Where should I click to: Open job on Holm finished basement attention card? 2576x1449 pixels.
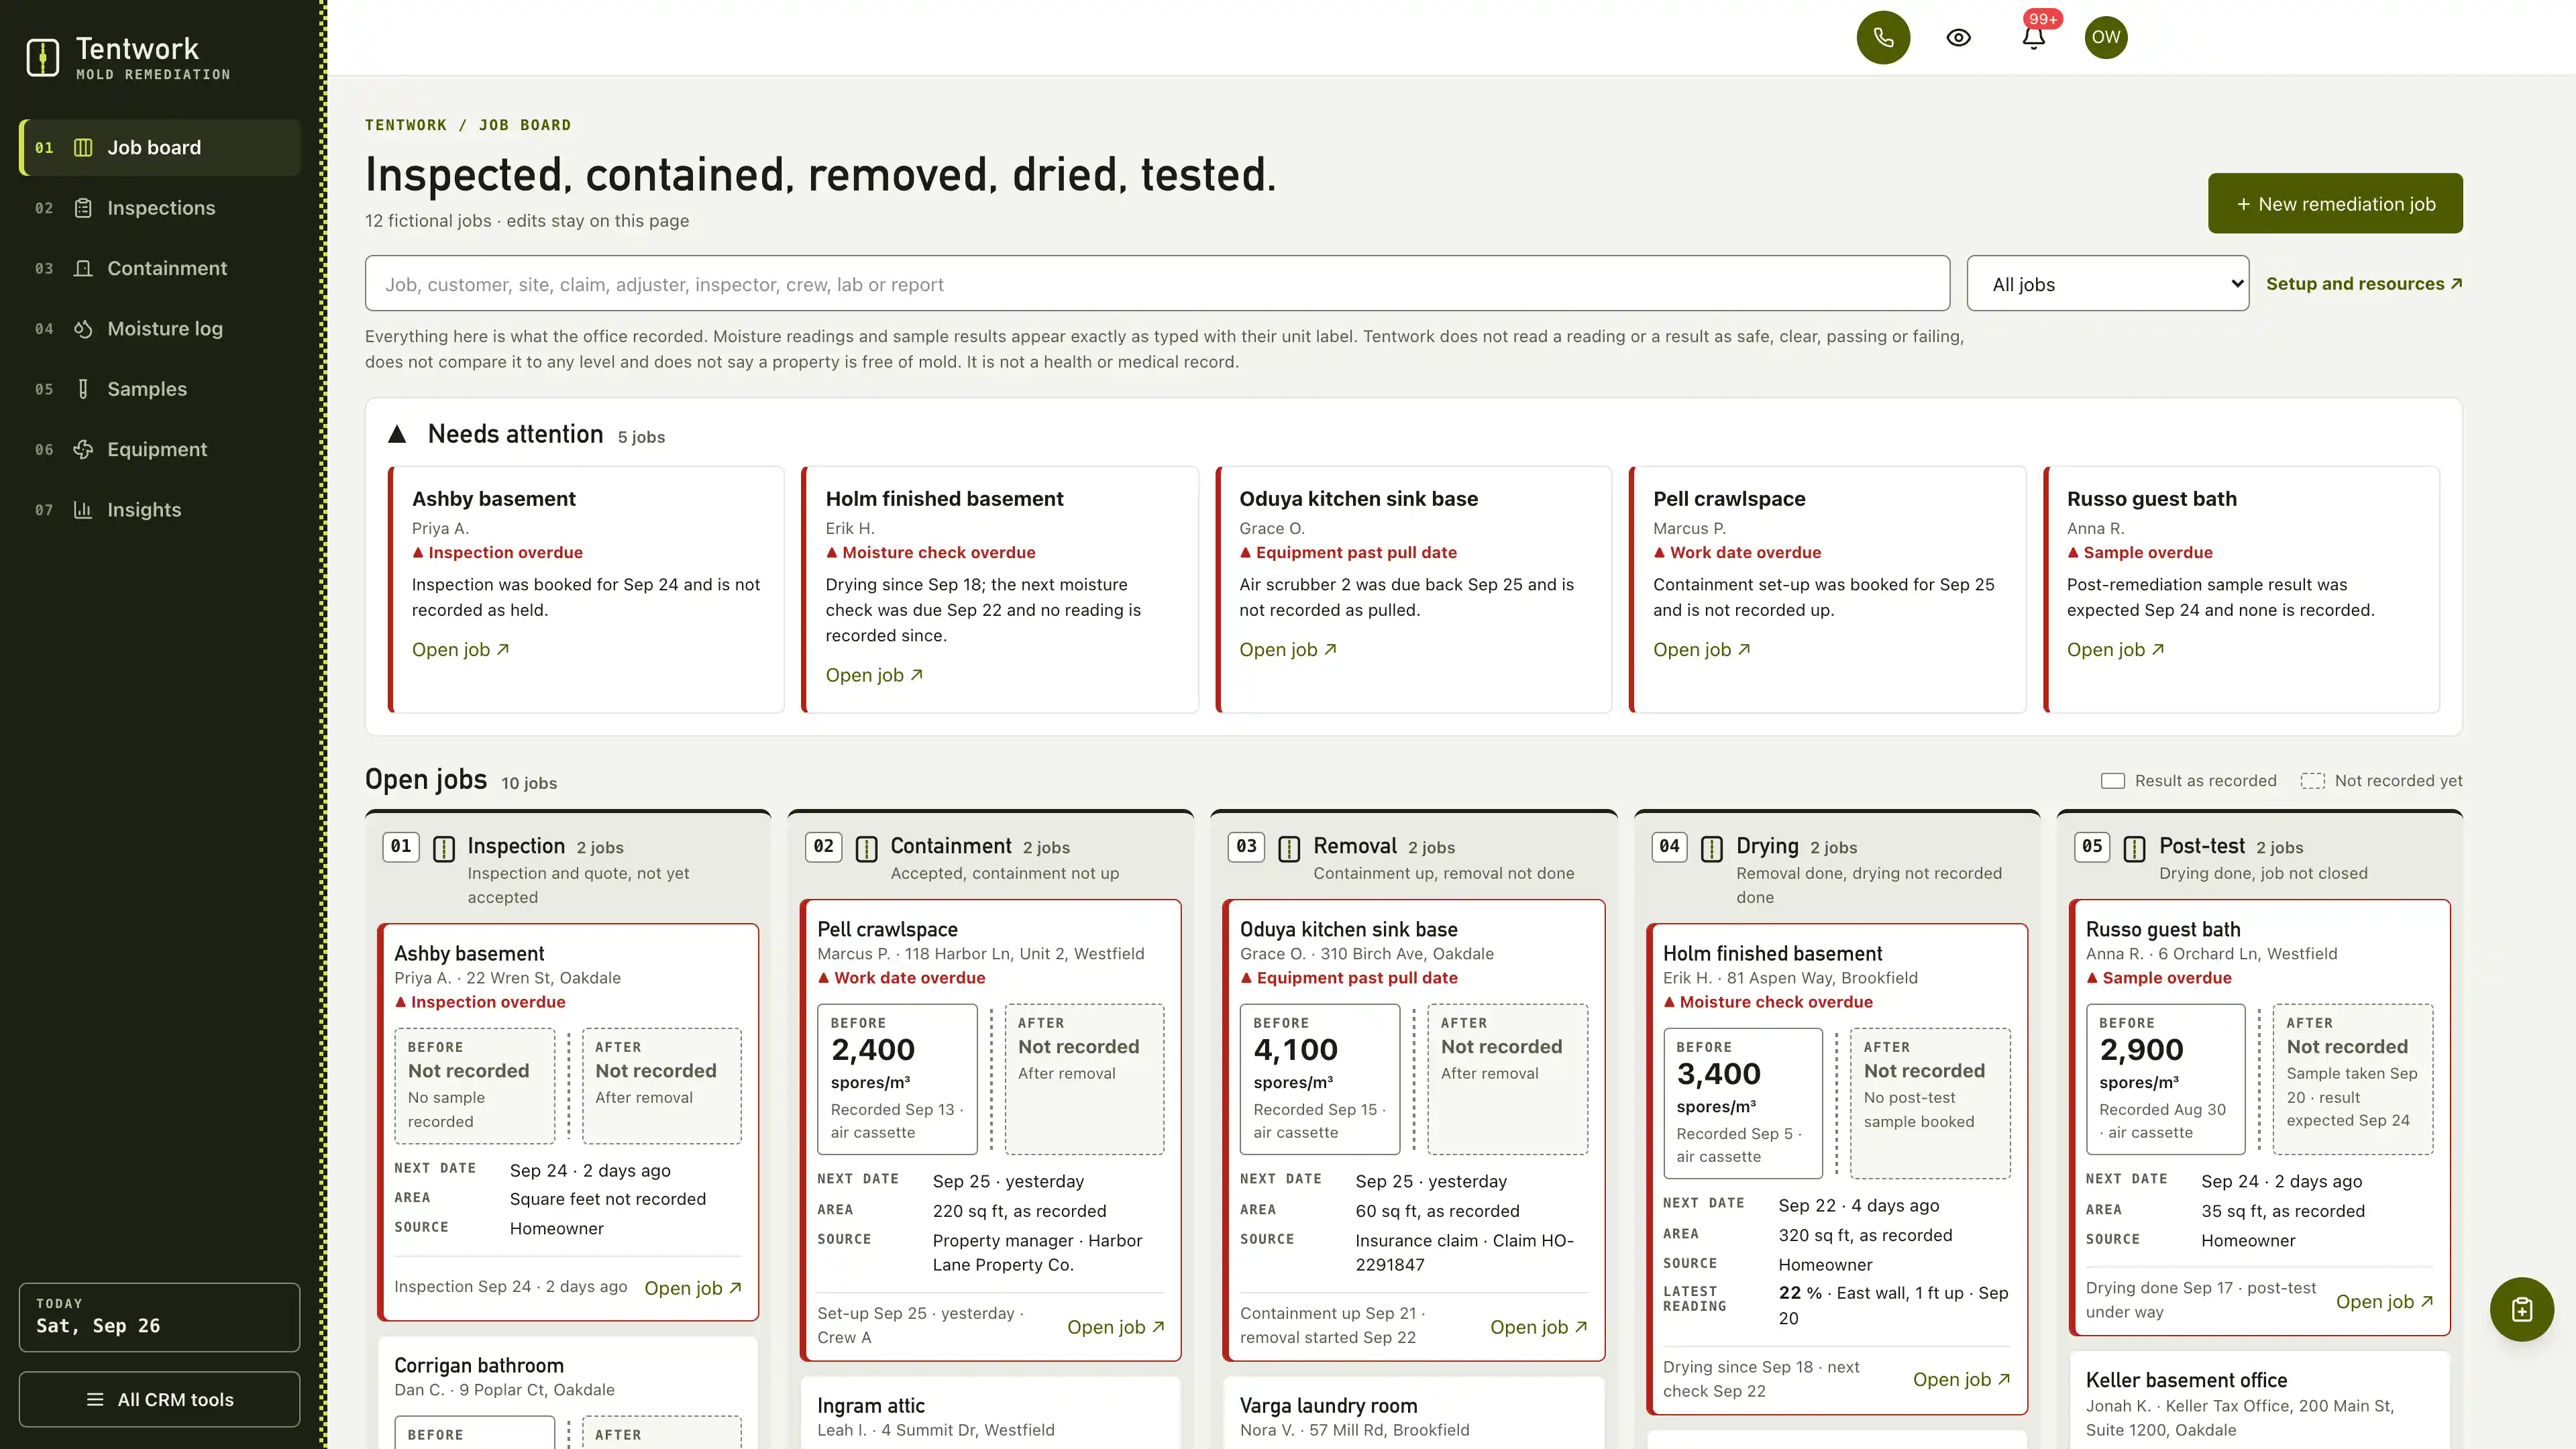coord(874,675)
